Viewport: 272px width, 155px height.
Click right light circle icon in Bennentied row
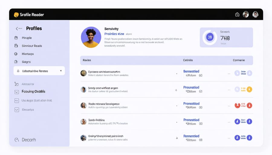coord(249,73)
